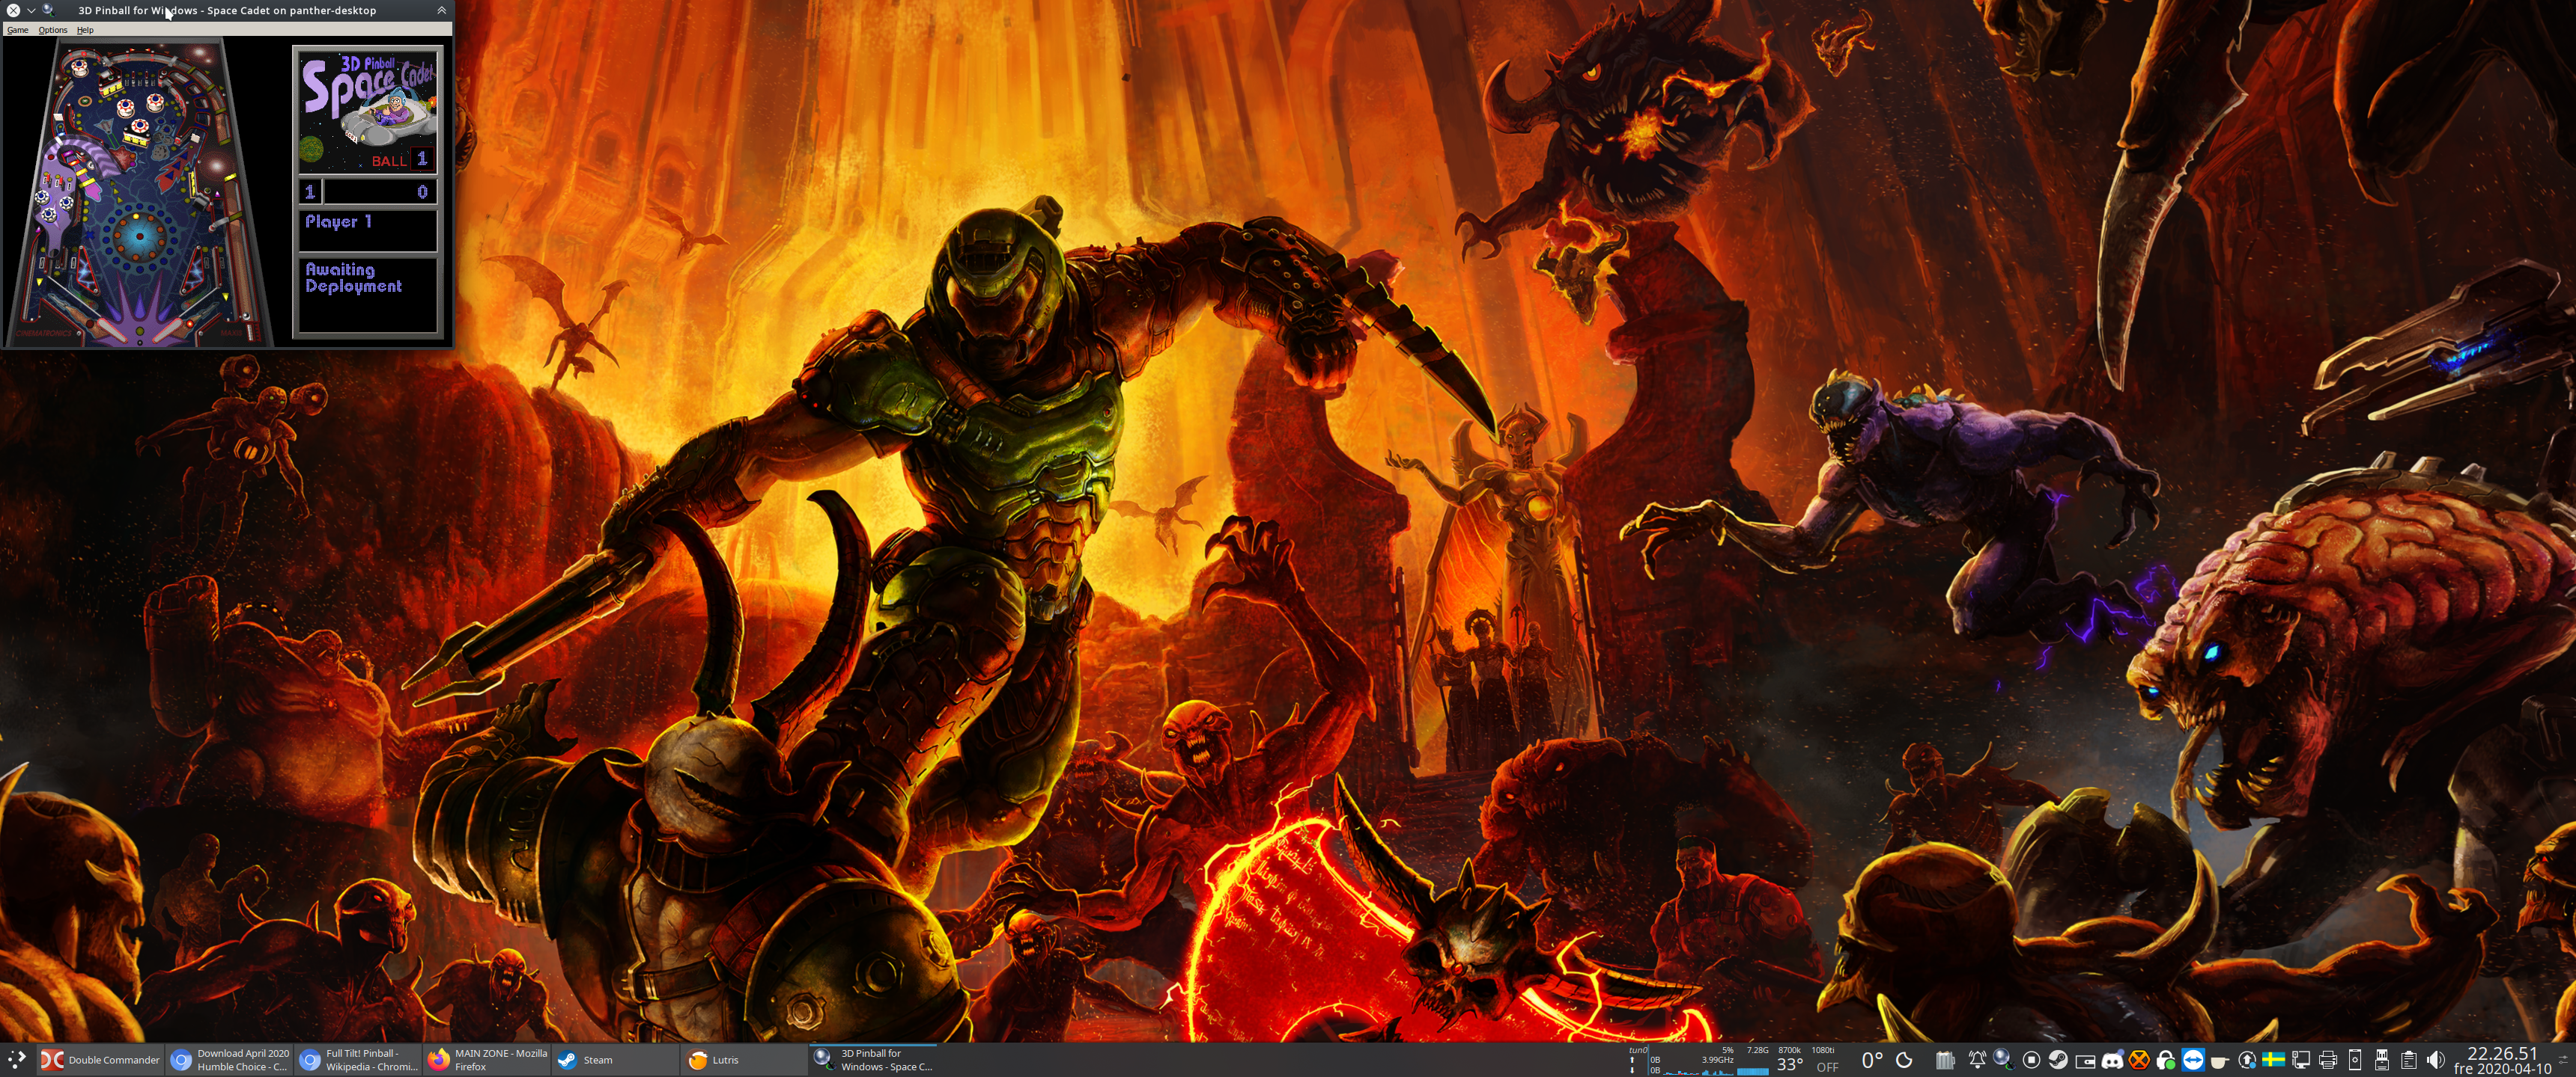Click the circular stop tray icon
Image resolution: width=2576 pixels, height=1077 pixels.
click(2031, 1060)
